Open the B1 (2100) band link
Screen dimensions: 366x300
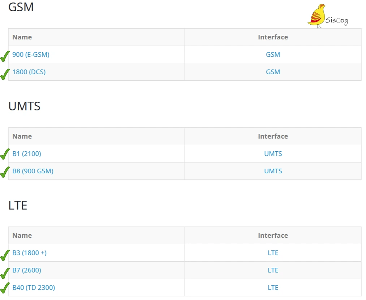point(27,154)
